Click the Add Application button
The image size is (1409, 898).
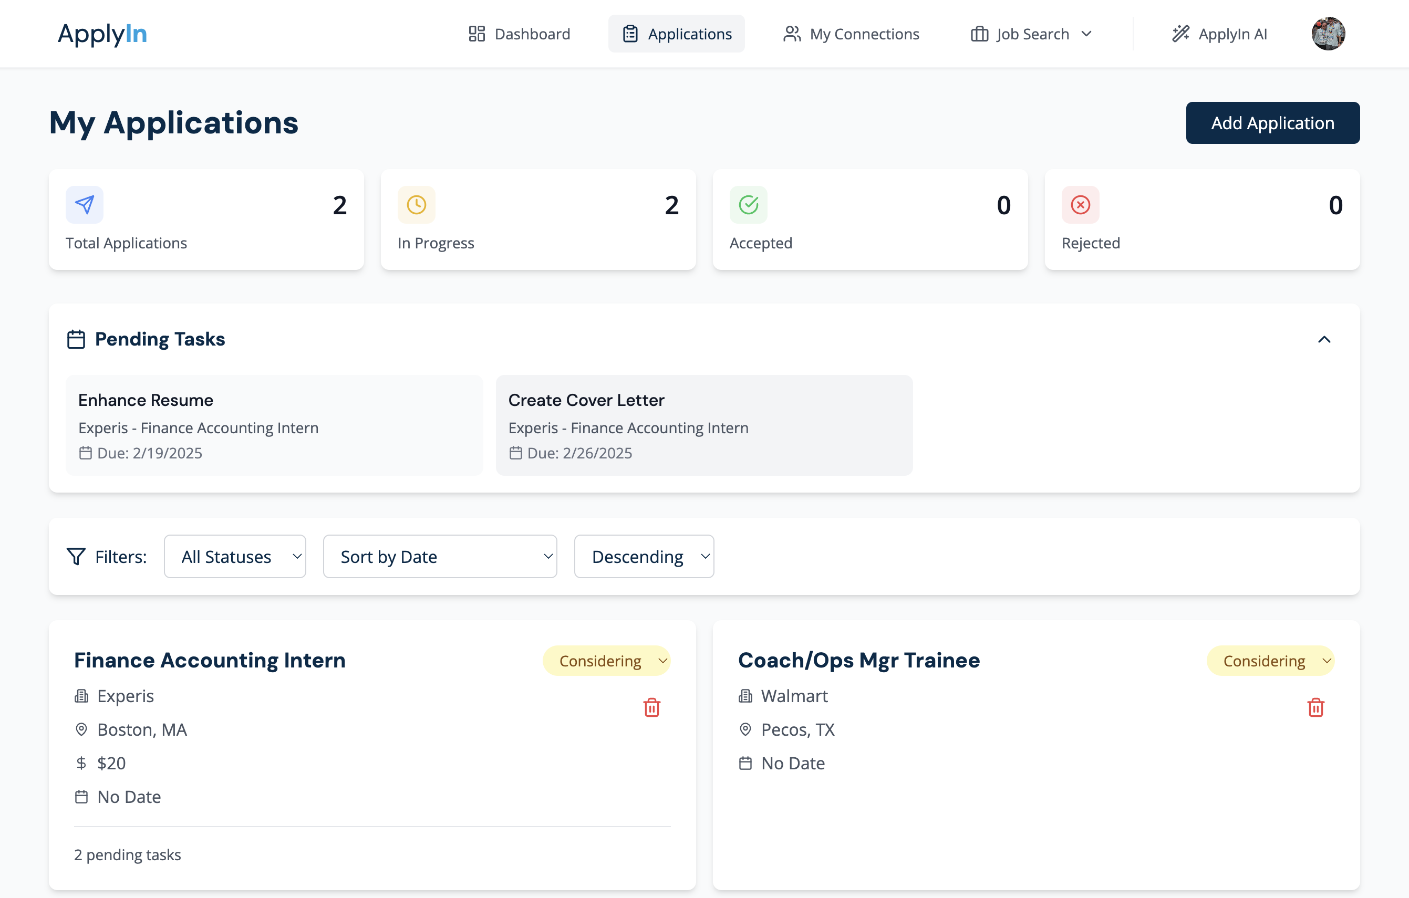(1272, 123)
